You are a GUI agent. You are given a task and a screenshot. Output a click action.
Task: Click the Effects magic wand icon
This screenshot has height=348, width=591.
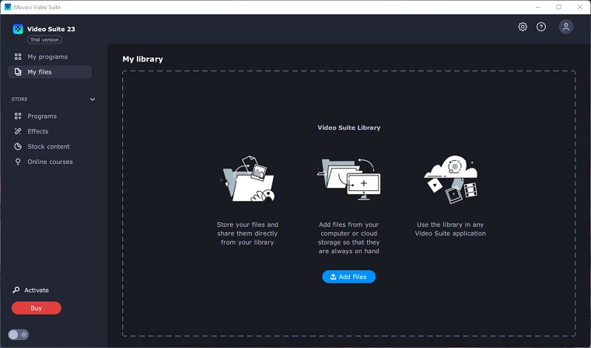18,131
